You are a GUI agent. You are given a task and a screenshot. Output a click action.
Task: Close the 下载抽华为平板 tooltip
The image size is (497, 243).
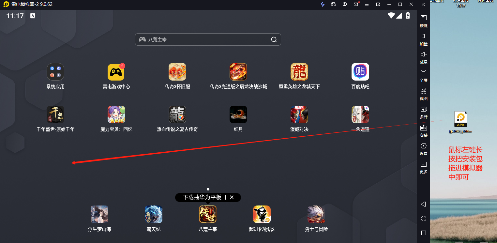click(232, 197)
